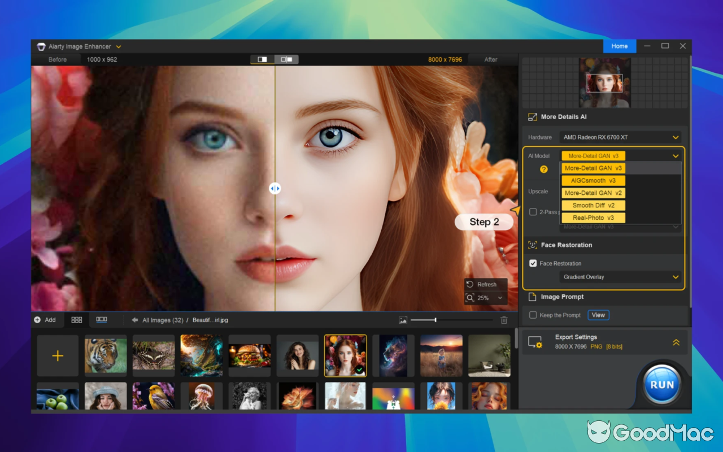Click the Refresh button on the preview

point(485,284)
